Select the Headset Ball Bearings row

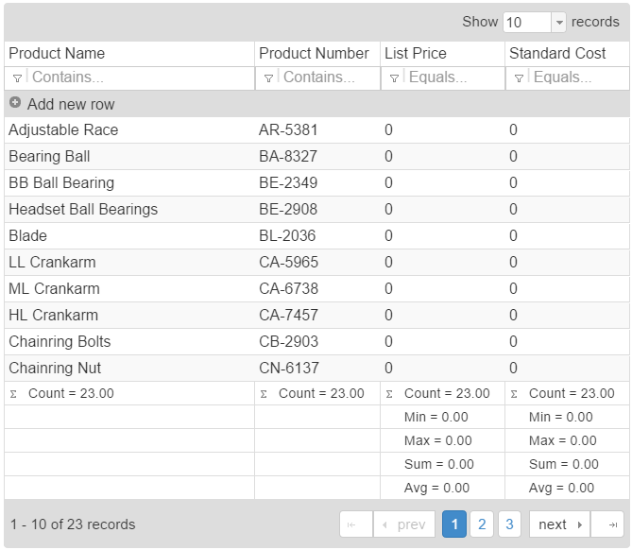[83, 210]
